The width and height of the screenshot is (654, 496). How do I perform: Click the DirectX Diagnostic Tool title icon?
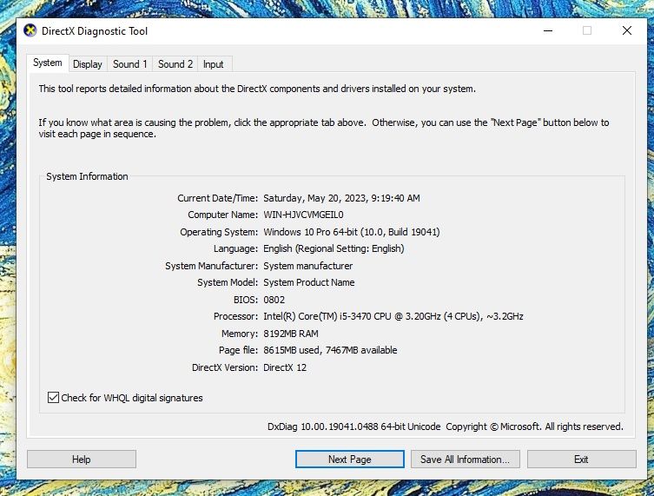point(30,30)
